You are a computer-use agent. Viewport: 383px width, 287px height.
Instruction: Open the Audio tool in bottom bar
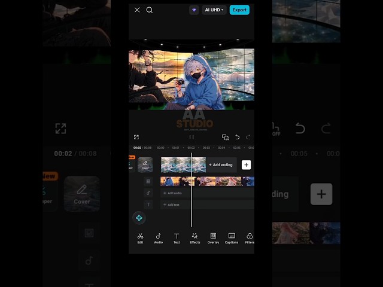tap(158, 238)
